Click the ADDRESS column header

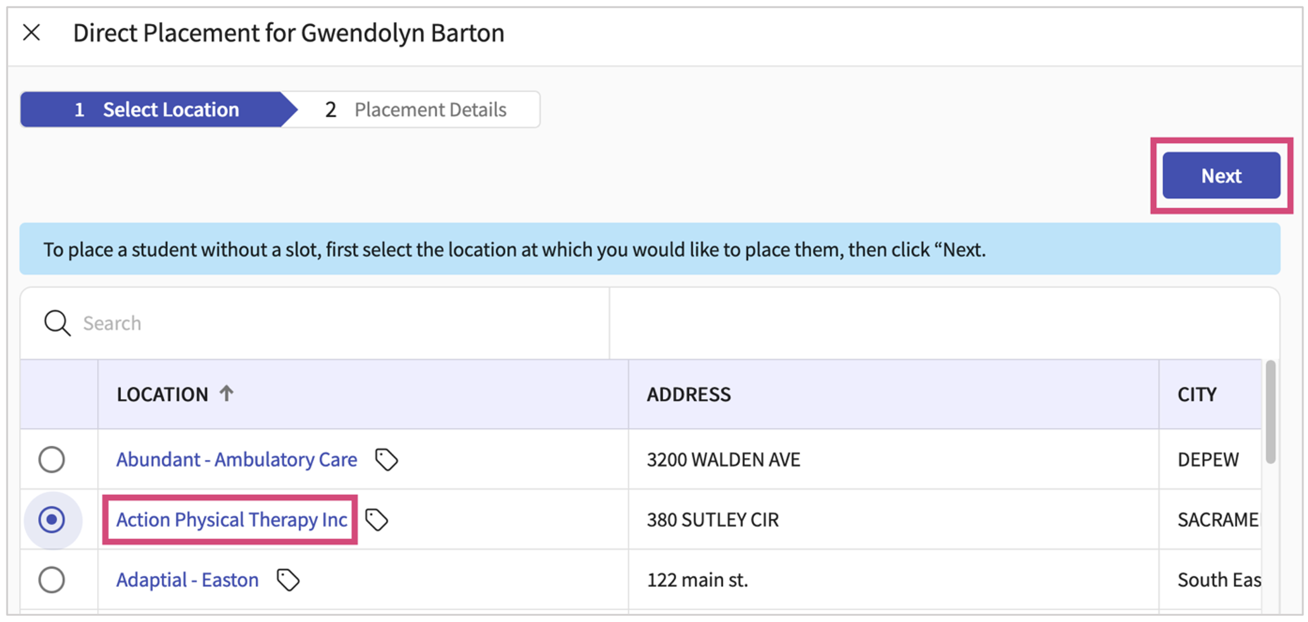[x=689, y=395]
